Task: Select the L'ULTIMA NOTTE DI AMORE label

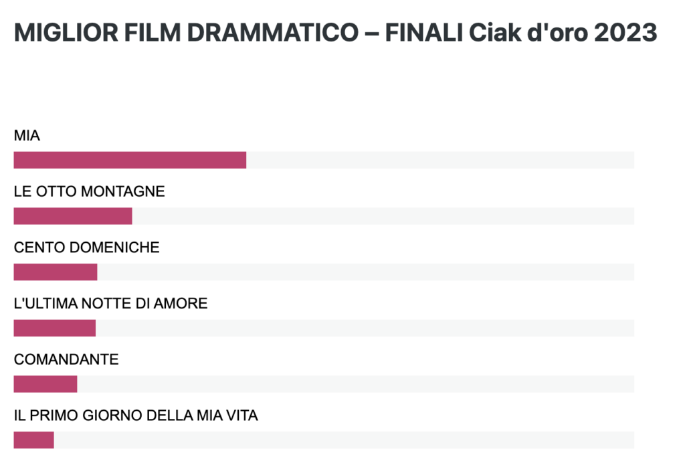Action: (x=111, y=303)
